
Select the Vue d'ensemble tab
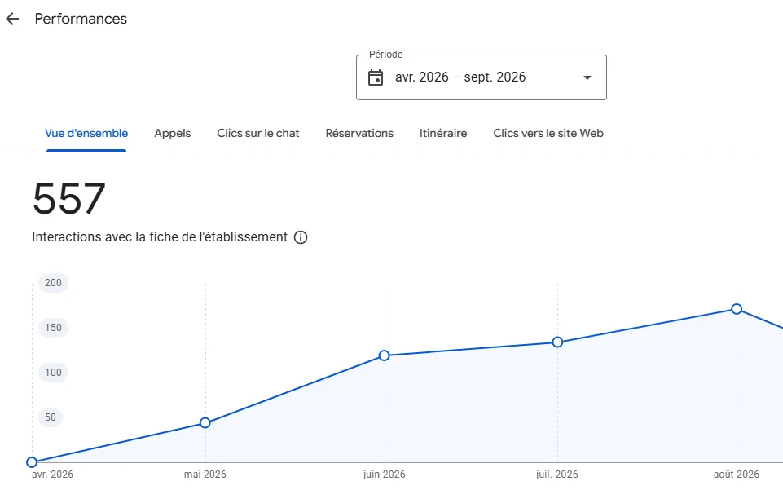86,134
